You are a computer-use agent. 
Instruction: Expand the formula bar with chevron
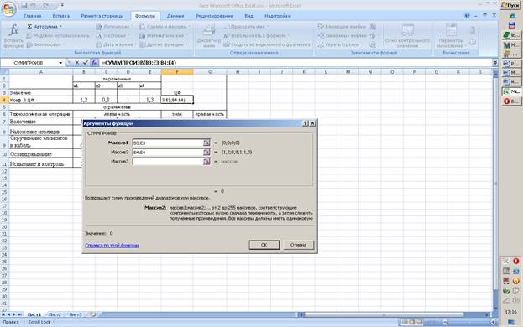click(495, 63)
